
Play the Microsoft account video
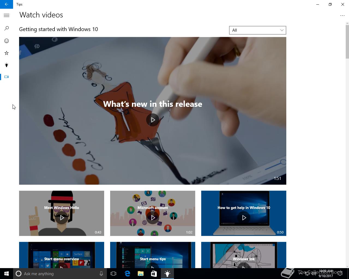tap(153, 218)
